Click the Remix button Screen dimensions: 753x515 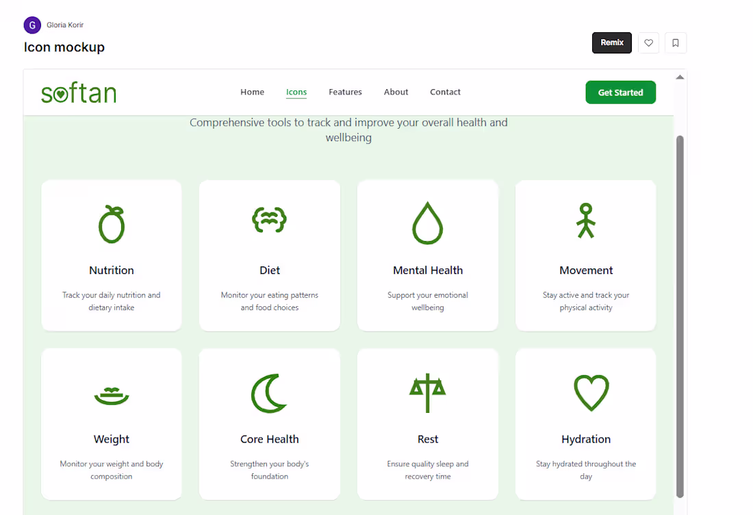coord(612,42)
